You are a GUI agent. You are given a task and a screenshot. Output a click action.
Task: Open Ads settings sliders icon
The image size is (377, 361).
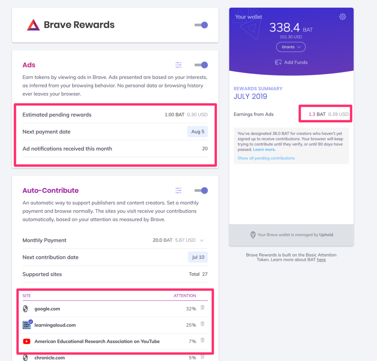tap(179, 65)
